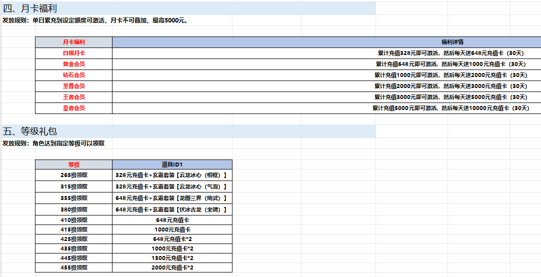This screenshot has width=541, height=277.
Task: Select the 道具ID1 column header
Action: [x=172, y=164]
